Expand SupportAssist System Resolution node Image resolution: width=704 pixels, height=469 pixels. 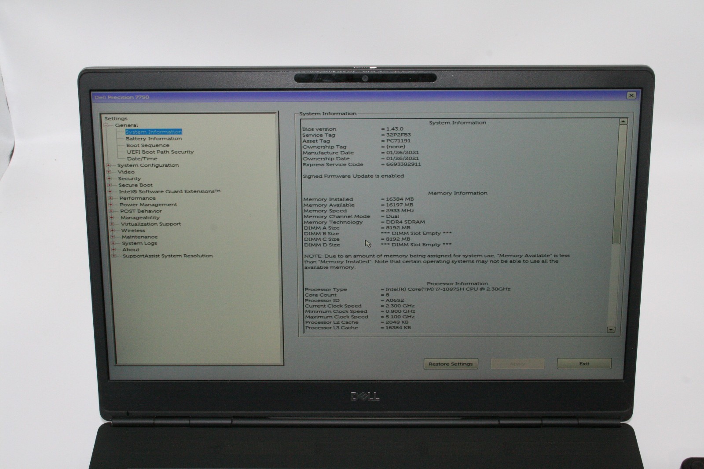pos(114,256)
